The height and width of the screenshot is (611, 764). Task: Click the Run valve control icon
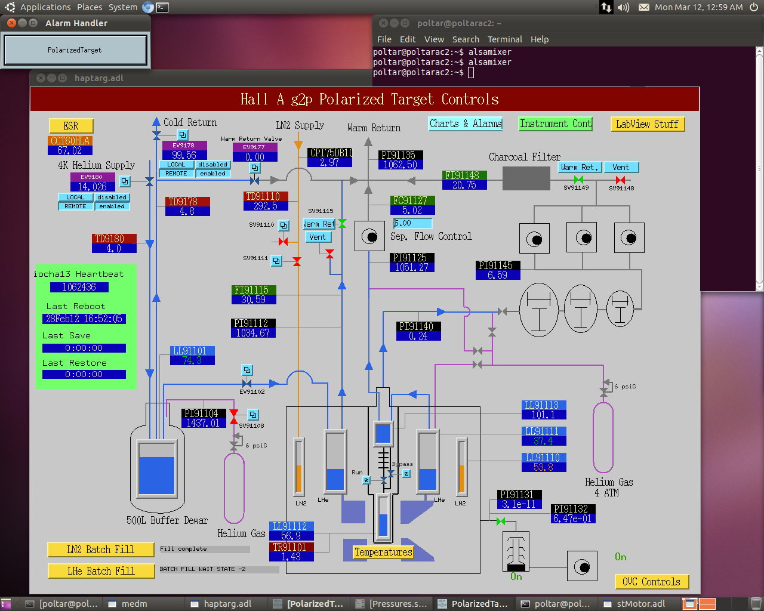[x=366, y=480]
